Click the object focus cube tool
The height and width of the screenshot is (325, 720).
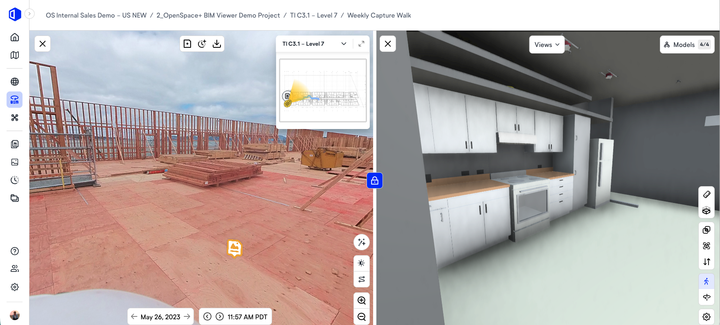706,246
